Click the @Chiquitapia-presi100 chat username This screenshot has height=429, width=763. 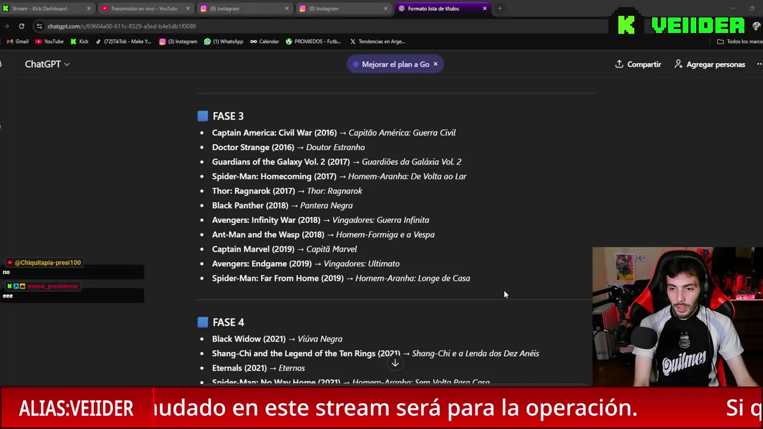click(x=48, y=263)
